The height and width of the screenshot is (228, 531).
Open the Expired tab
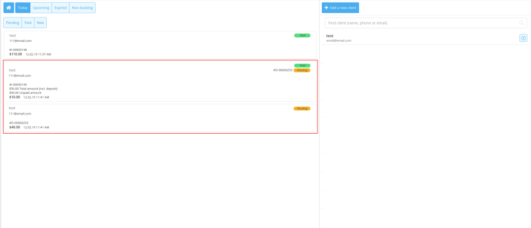(x=61, y=8)
